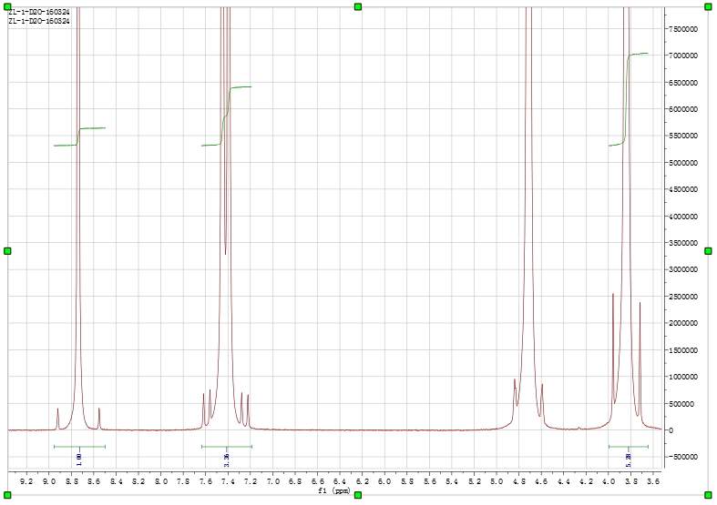Click the 4.0 tick label on the ppm axis
Viewport: 717px width, 505px height.
pos(609,481)
